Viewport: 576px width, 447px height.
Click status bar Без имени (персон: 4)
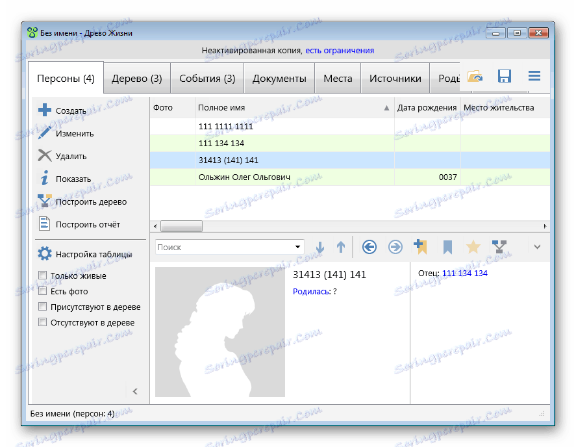point(72,414)
